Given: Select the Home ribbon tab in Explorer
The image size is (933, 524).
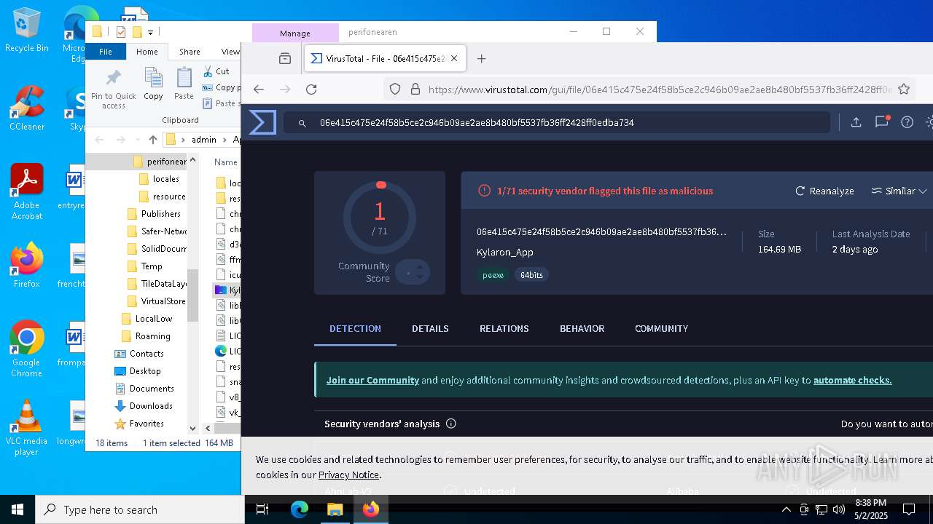Looking at the screenshot, I should click(147, 52).
